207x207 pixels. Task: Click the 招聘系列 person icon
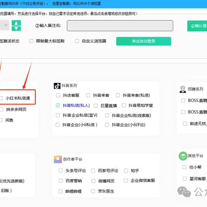tap(183, 89)
